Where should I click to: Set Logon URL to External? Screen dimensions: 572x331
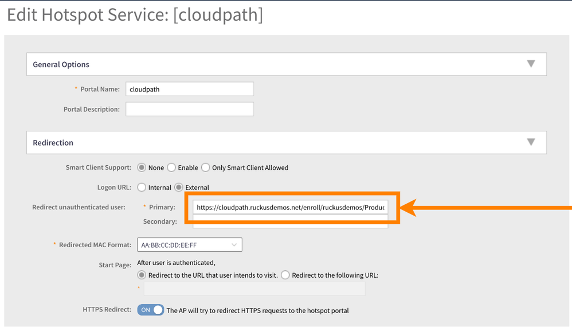[x=179, y=188]
